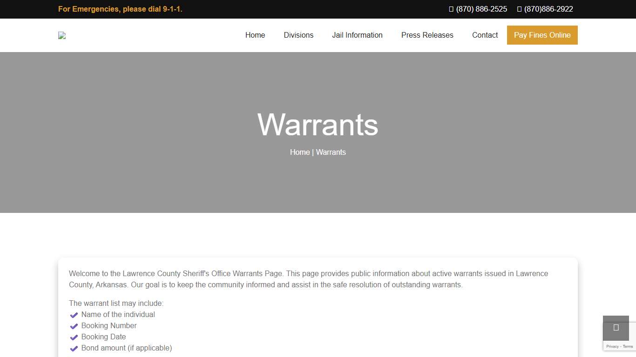Click the checkmark beside Booking Date
This screenshot has width=636, height=357.
point(74,337)
